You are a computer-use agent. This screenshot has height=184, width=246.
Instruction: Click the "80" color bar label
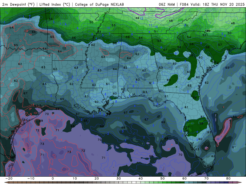pos(228,178)
